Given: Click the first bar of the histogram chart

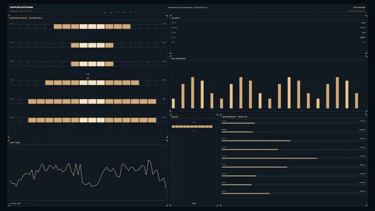Looking at the screenshot, I should click(x=173, y=104).
